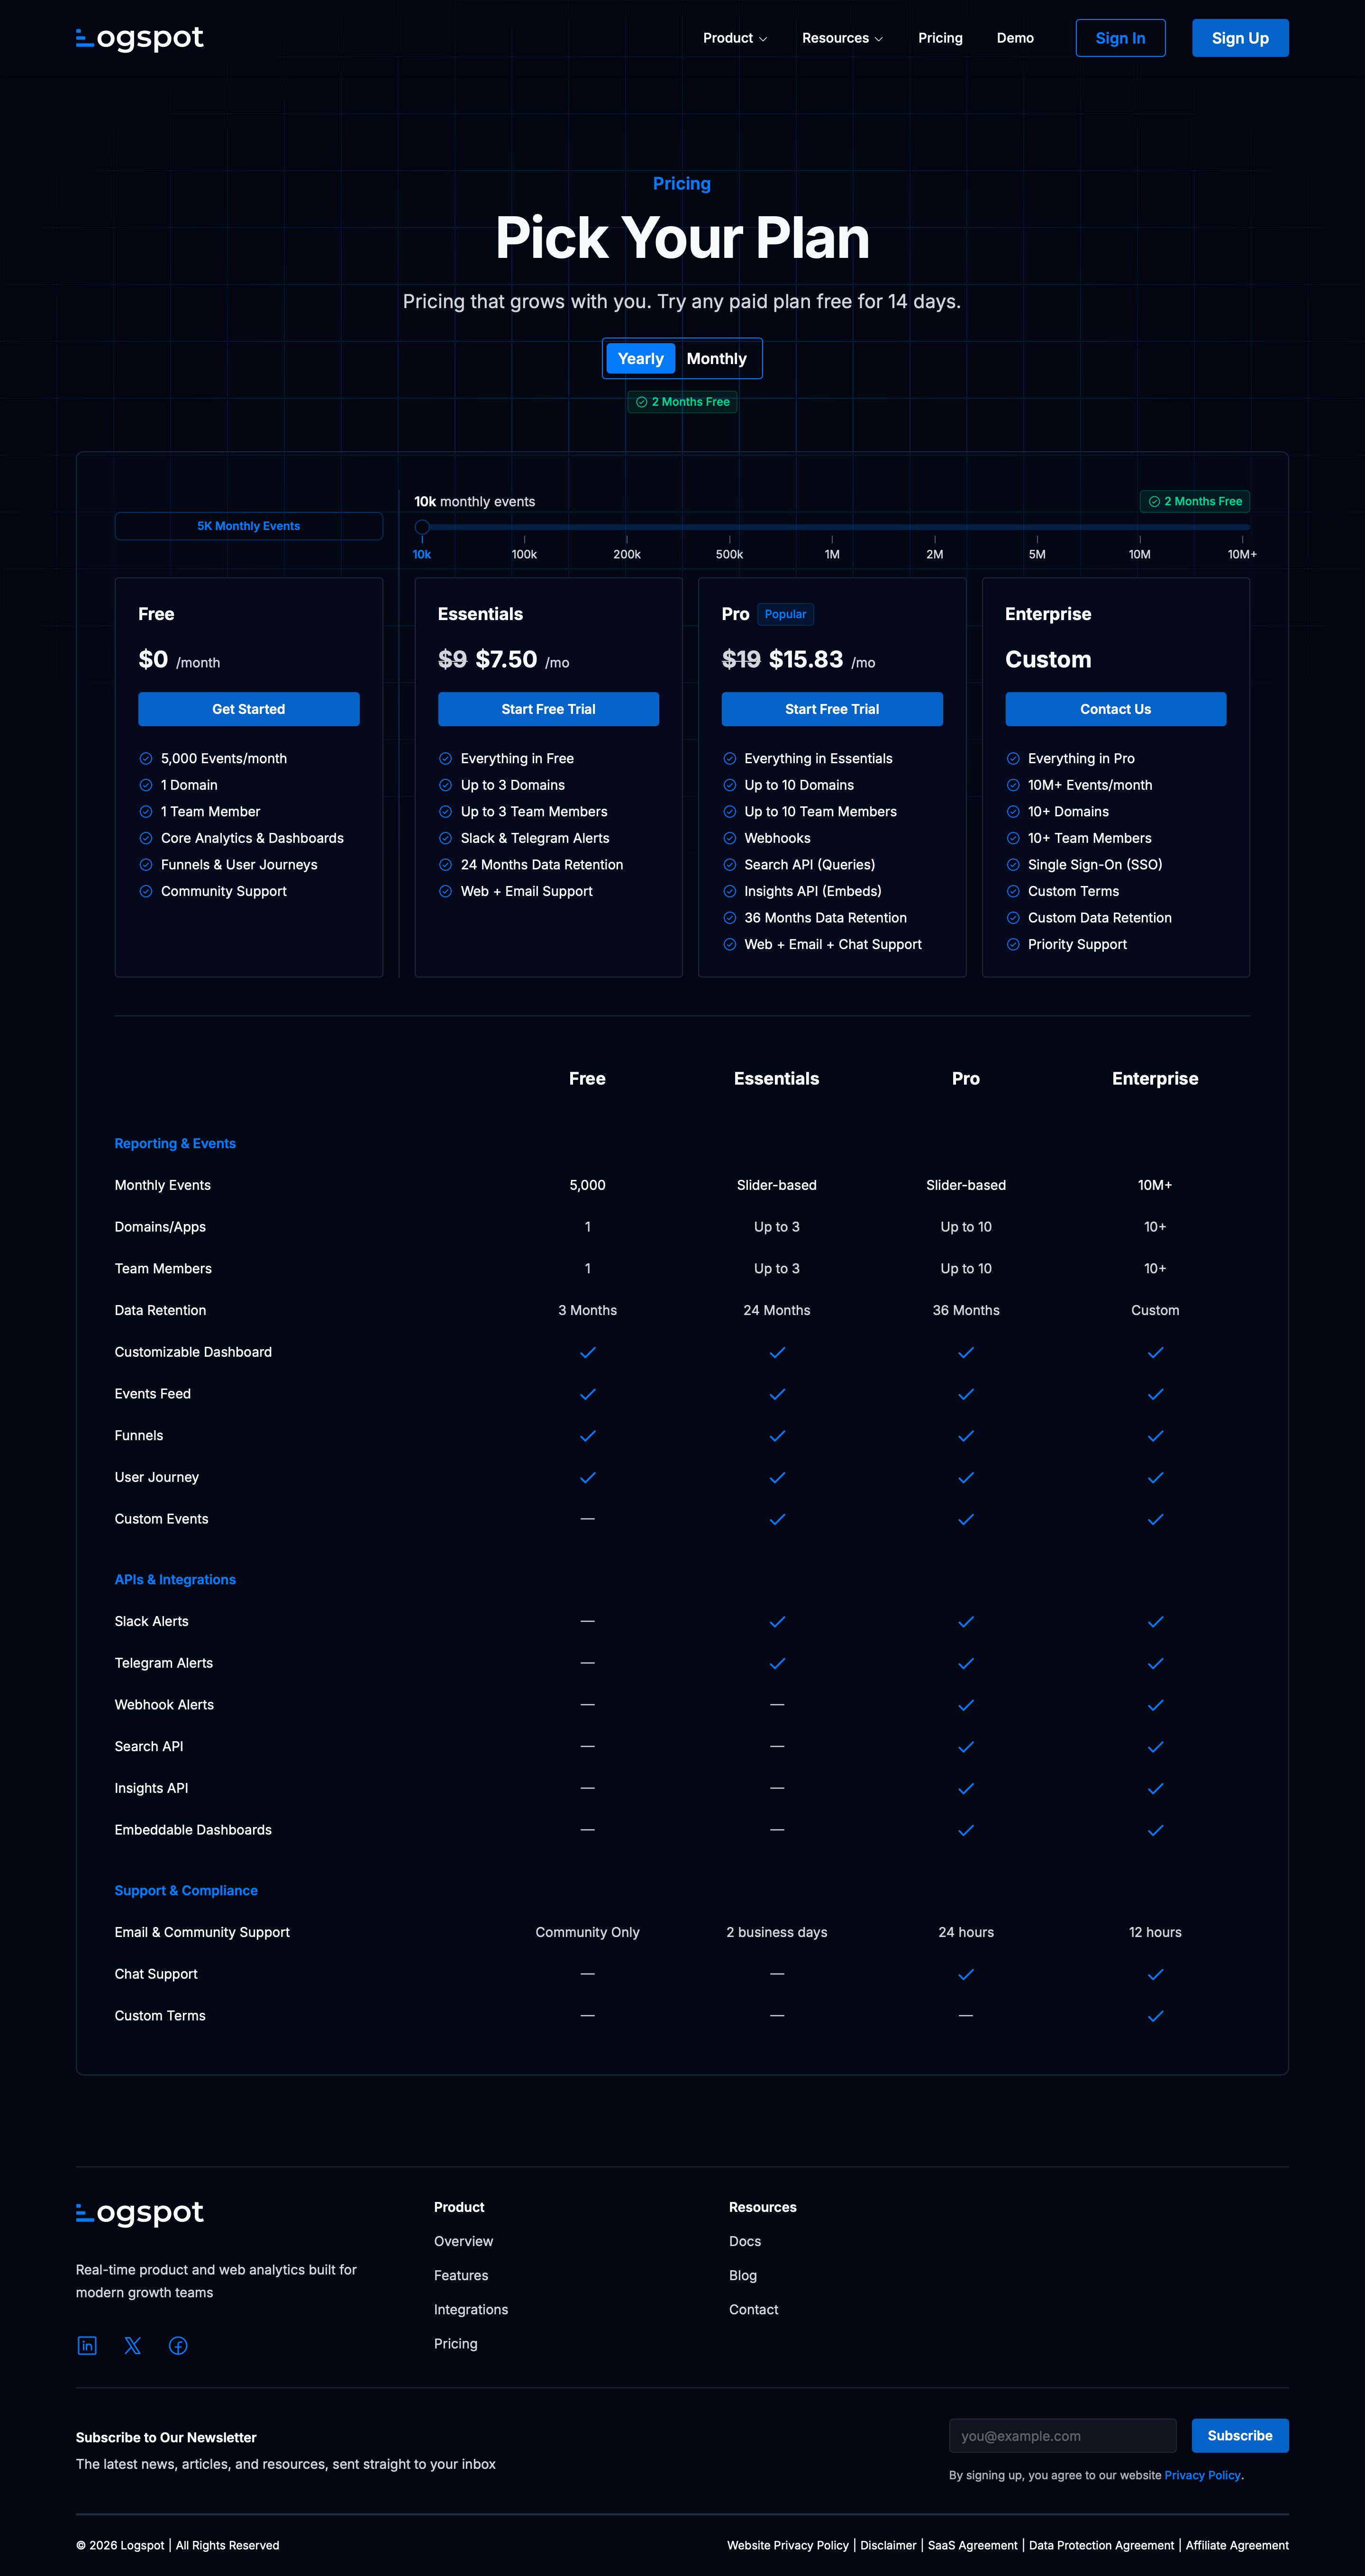Open the LinkedIn social icon in footer
1365x2576 pixels.
pos(87,2345)
